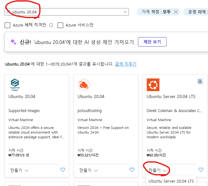
Task: Click the 'pcloudhosting' publisher text
Action: (90, 111)
